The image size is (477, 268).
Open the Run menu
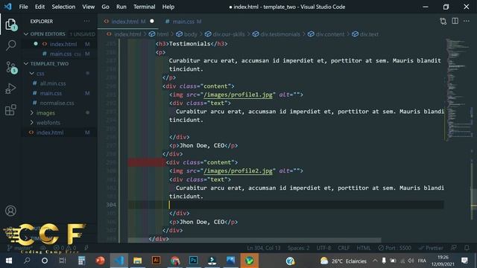[121, 7]
